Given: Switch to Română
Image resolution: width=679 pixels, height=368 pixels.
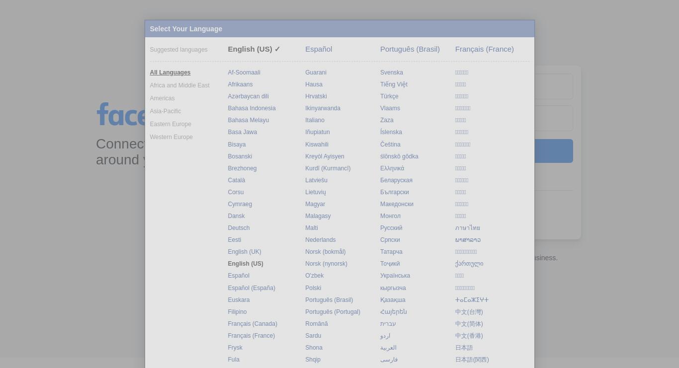Looking at the screenshot, I should [316, 324].
